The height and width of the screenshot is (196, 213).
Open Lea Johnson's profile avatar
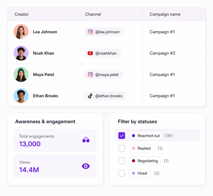coord(21,32)
